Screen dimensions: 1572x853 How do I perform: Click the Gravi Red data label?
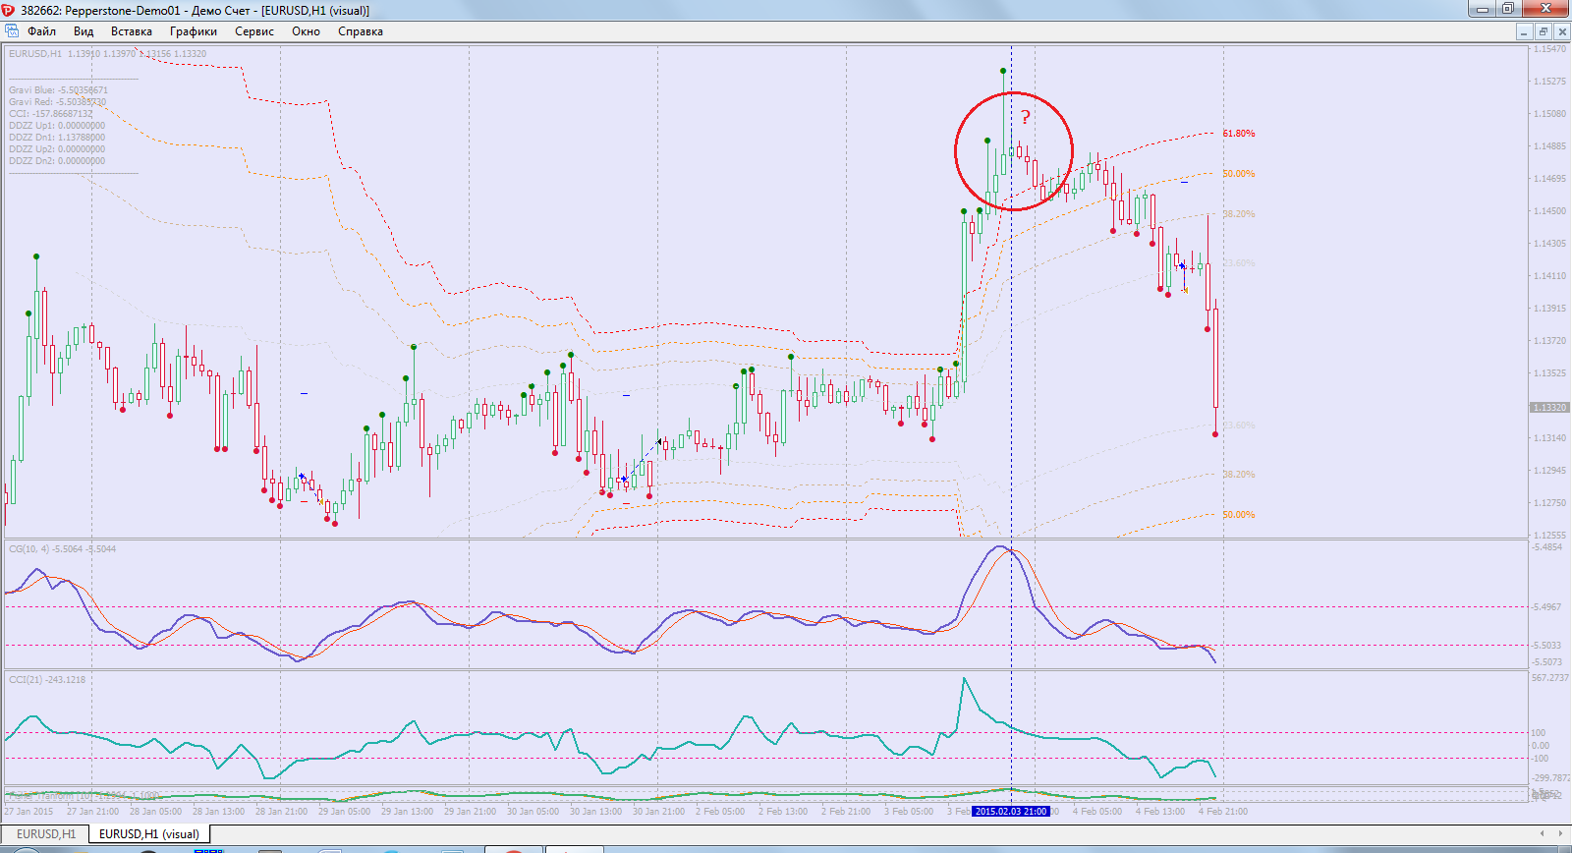click(x=57, y=102)
